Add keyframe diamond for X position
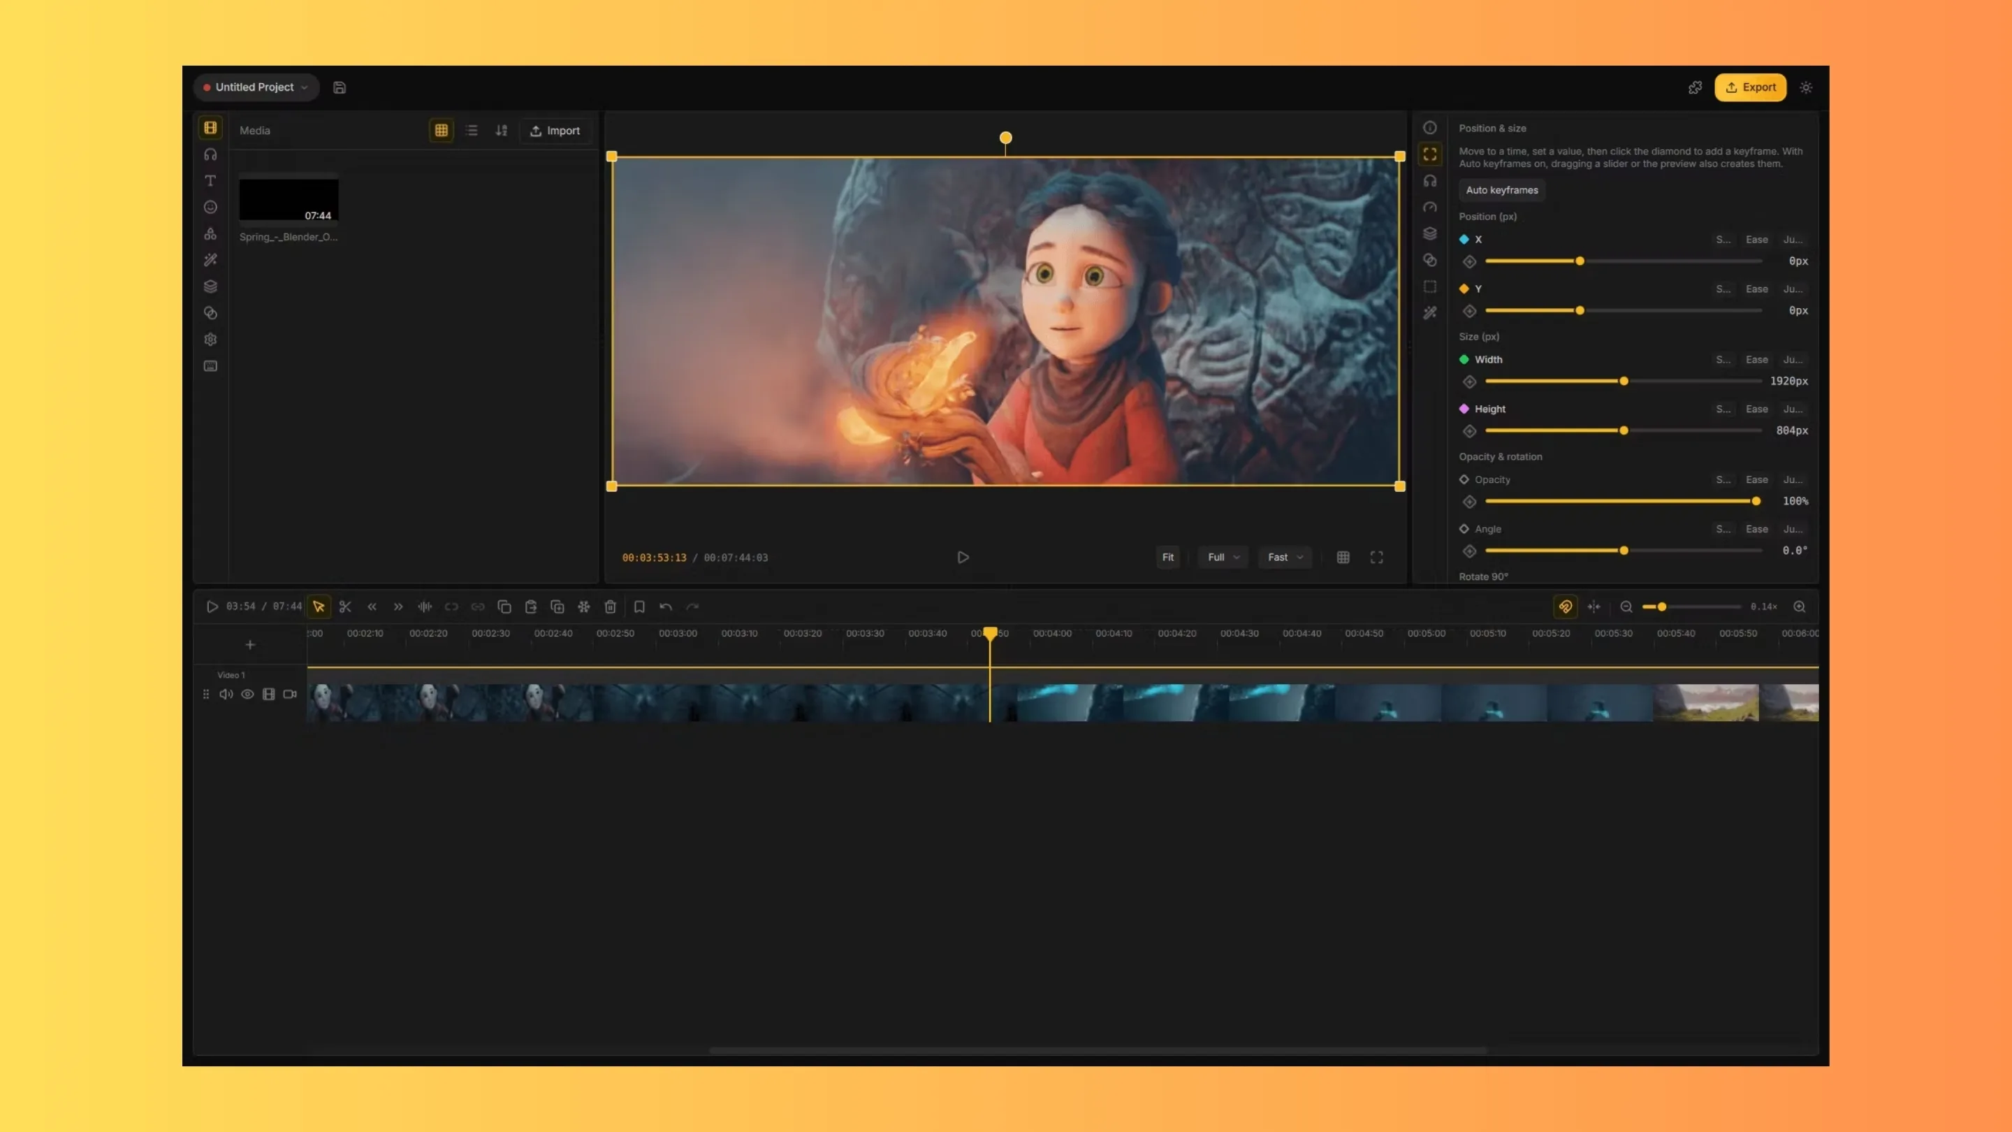 tap(1469, 262)
